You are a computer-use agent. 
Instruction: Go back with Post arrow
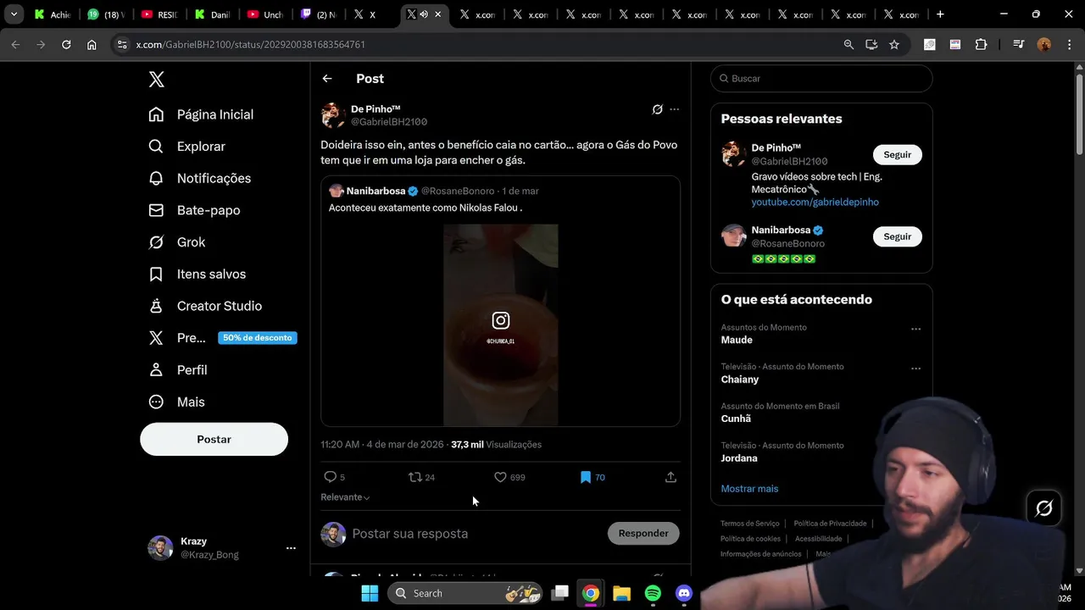pos(327,79)
